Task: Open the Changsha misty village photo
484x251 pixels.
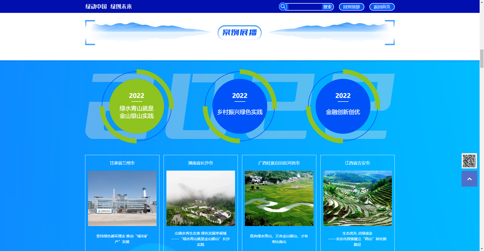Action: coord(201,198)
